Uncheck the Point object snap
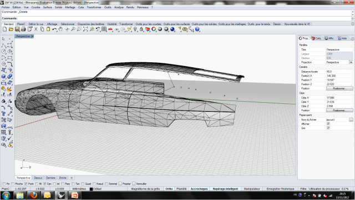Viewport: 355px width, 200px height. (x=26, y=184)
